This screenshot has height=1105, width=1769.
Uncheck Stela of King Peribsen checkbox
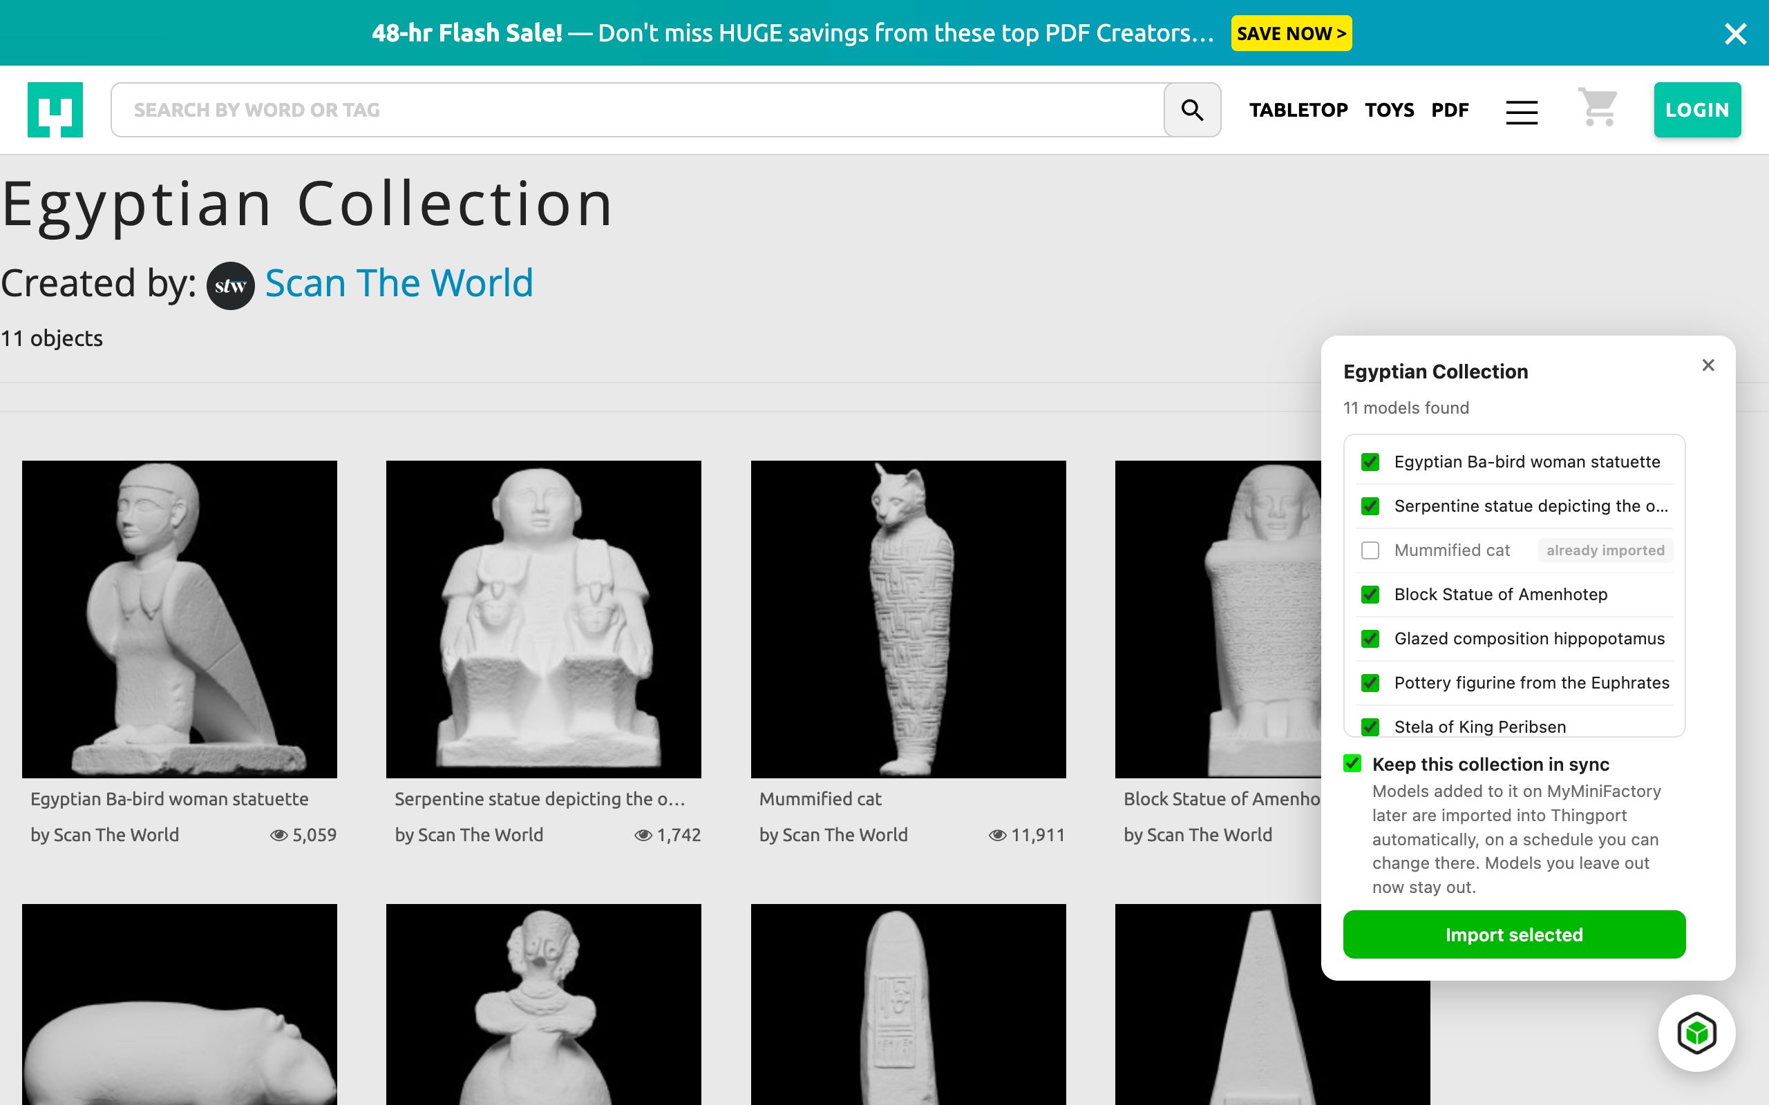click(1370, 727)
